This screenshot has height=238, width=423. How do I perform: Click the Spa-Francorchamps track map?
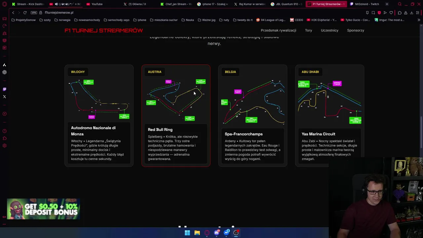coord(253,102)
